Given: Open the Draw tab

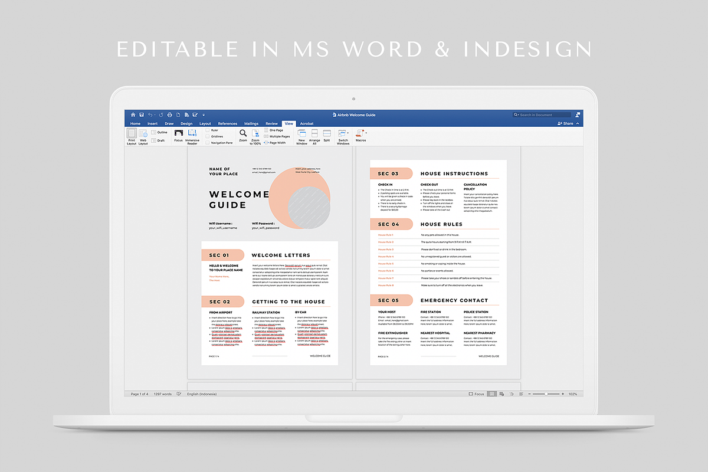Looking at the screenshot, I should click(169, 124).
